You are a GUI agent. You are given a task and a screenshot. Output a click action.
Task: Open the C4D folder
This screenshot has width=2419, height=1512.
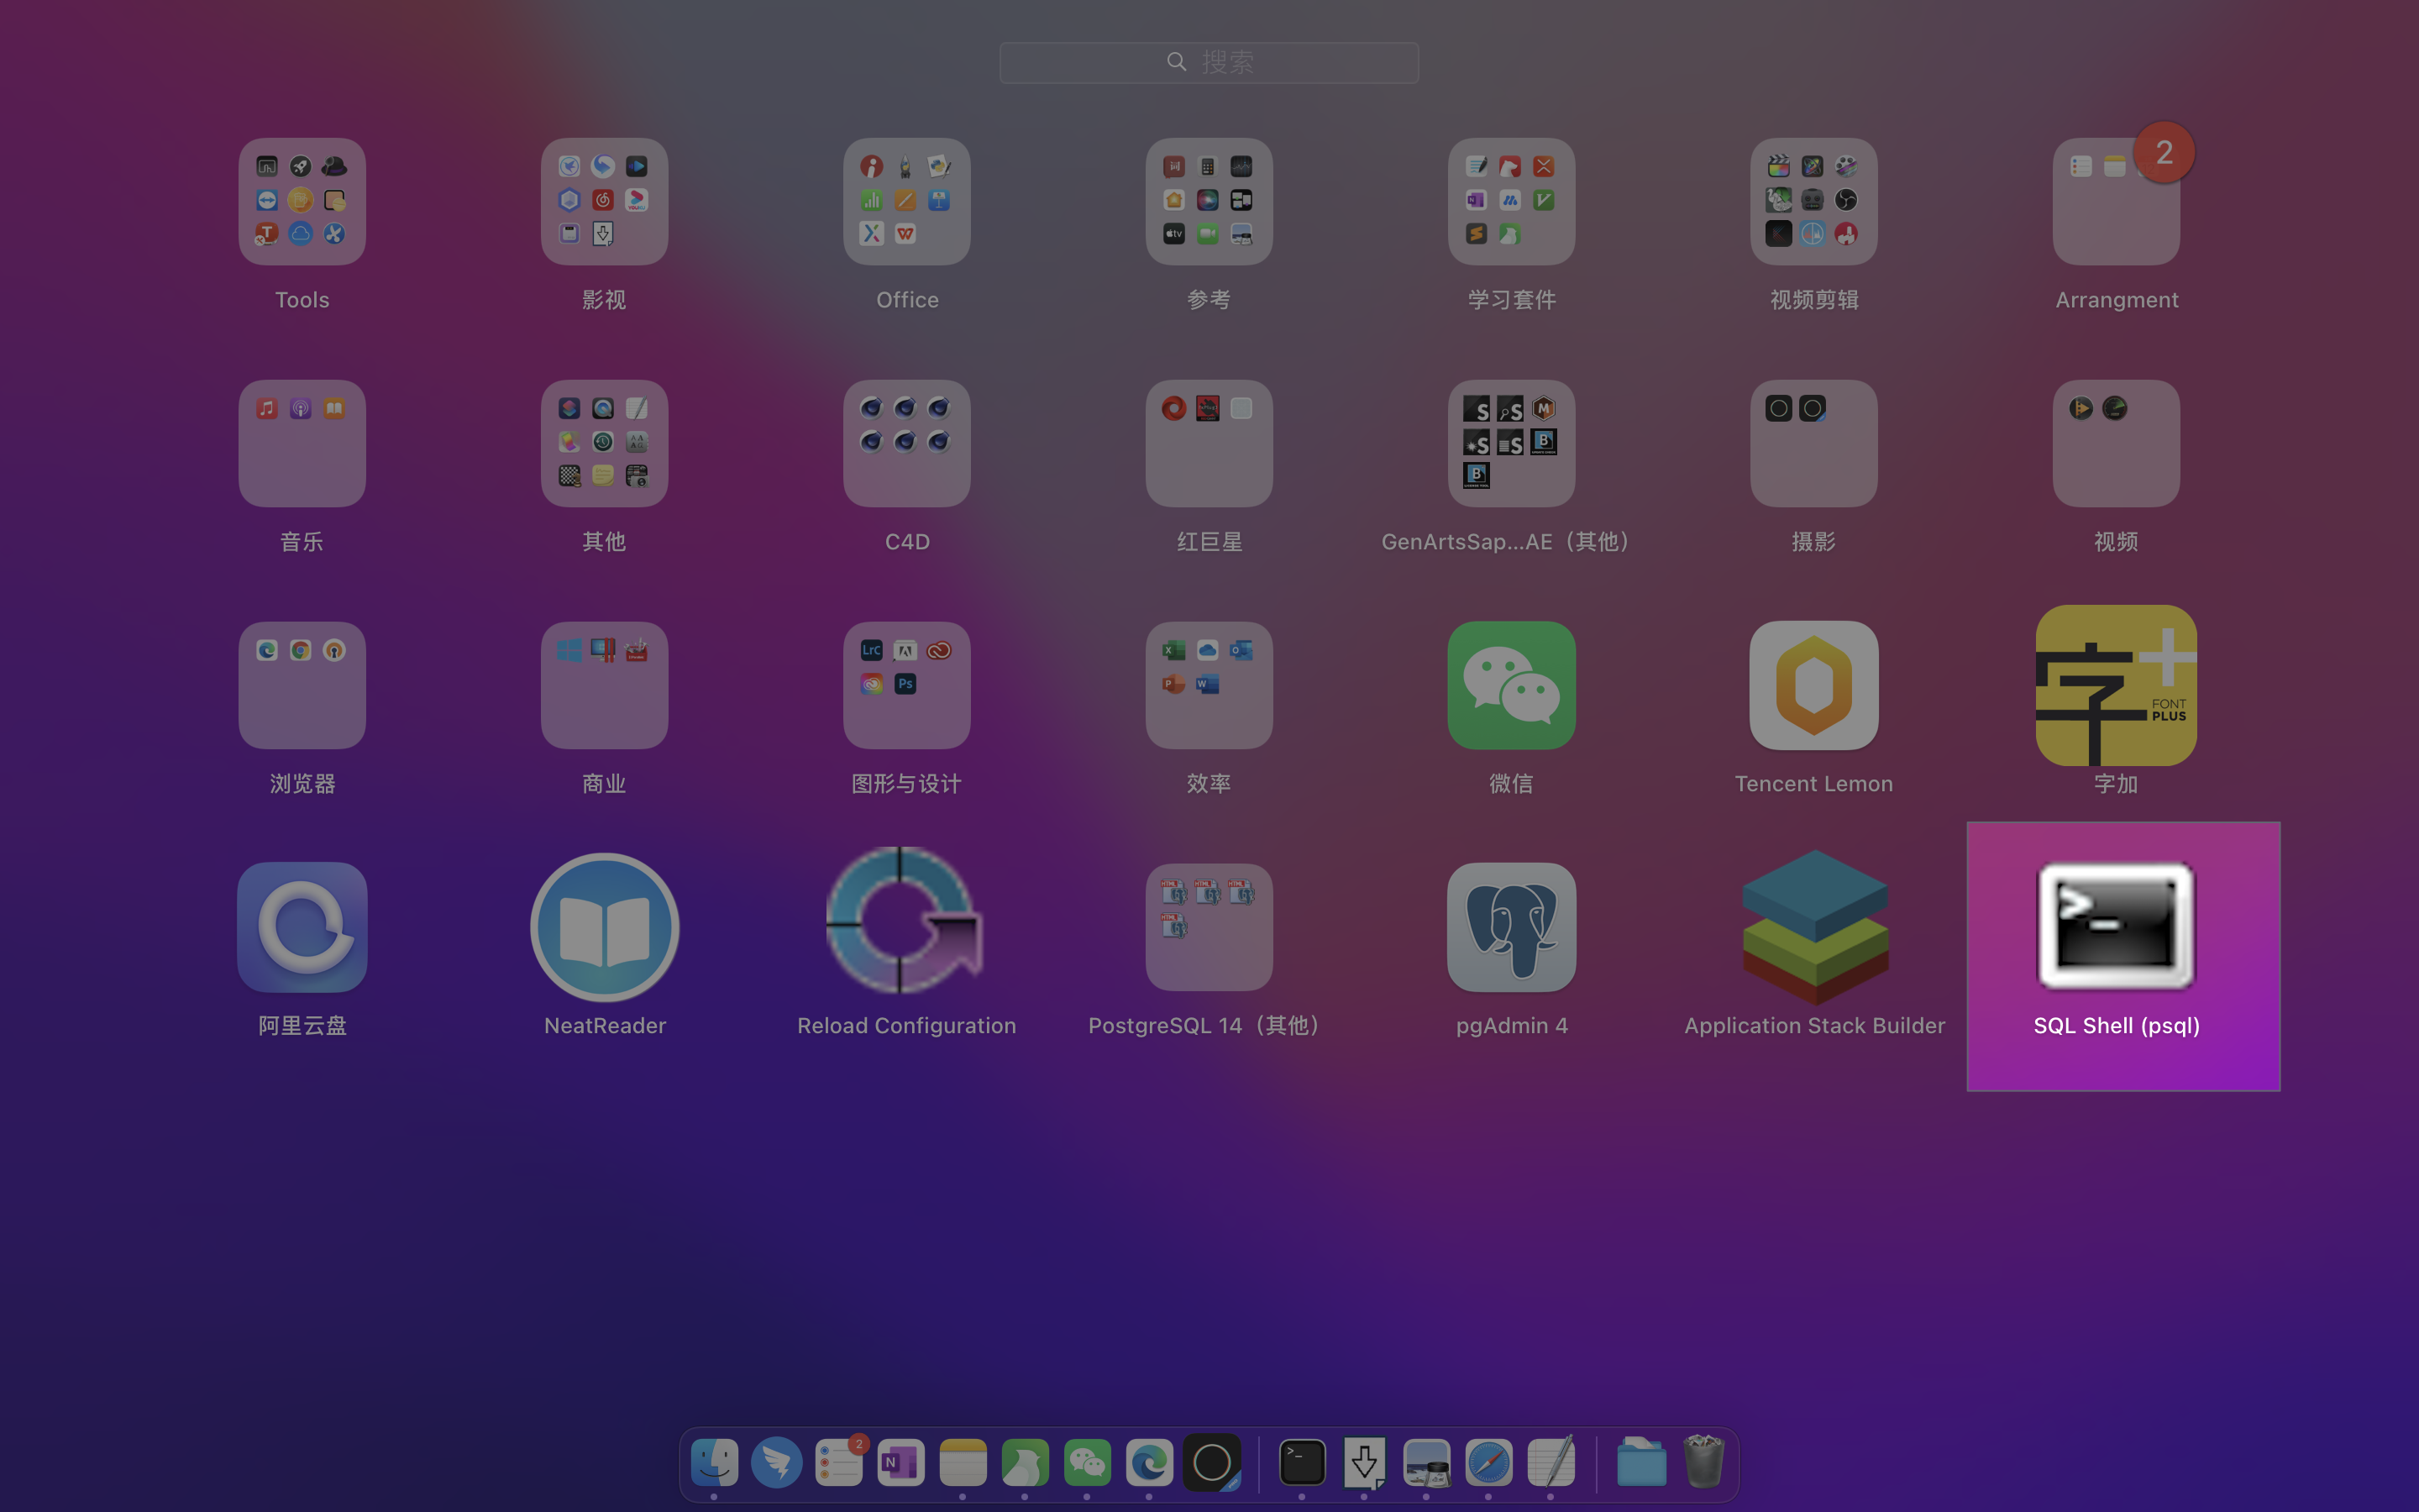coord(906,443)
